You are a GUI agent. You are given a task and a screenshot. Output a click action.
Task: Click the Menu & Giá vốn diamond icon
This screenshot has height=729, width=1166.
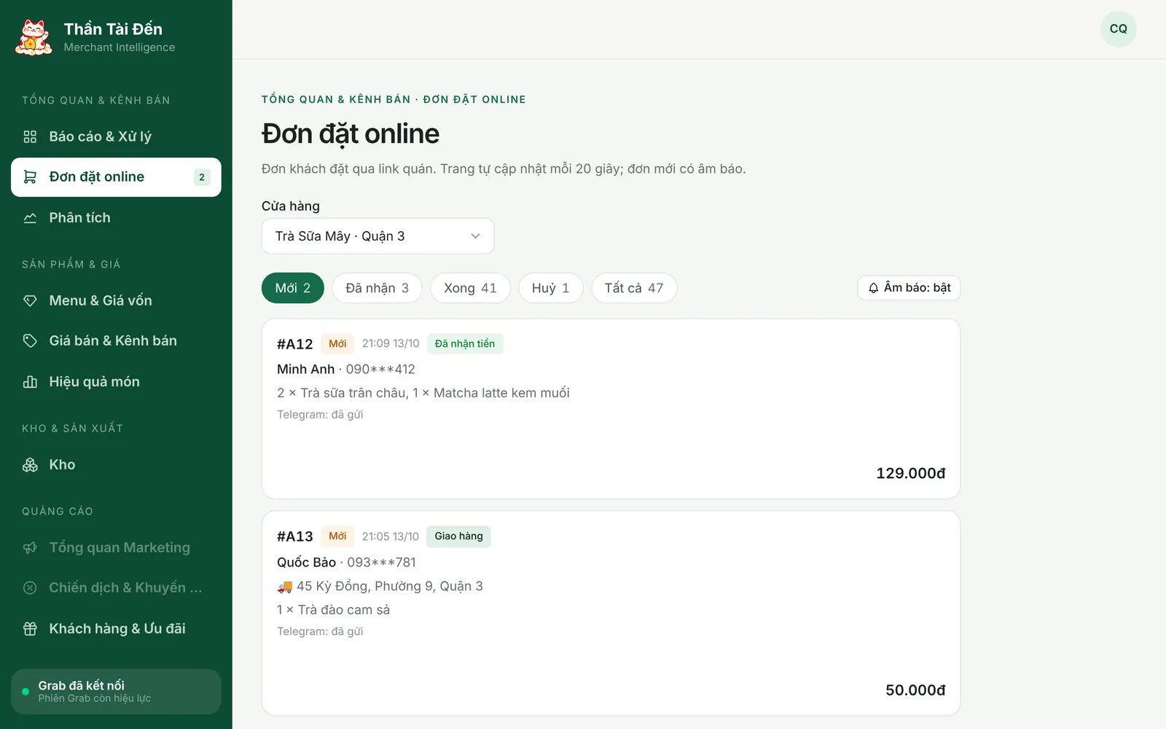30,300
